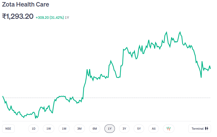View the 5Y price chart
This screenshot has height=137, width=217.
click(x=139, y=129)
